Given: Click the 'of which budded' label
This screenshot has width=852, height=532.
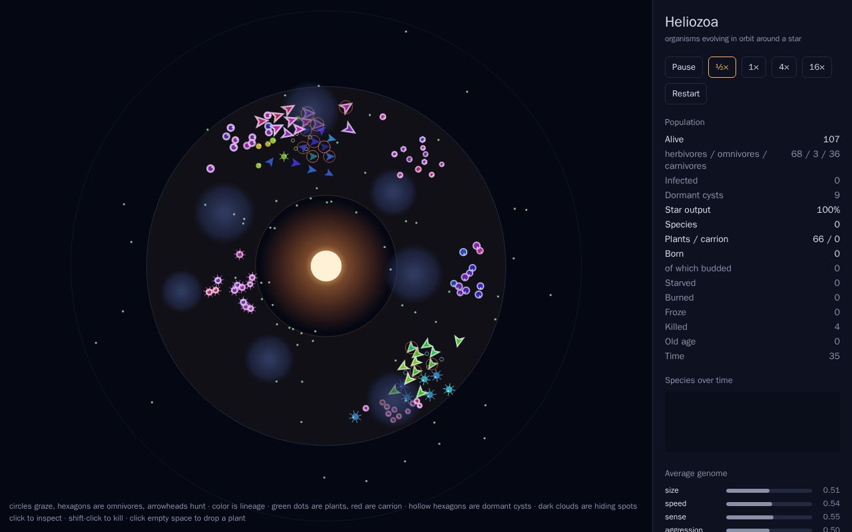Looking at the screenshot, I should 698,269.
